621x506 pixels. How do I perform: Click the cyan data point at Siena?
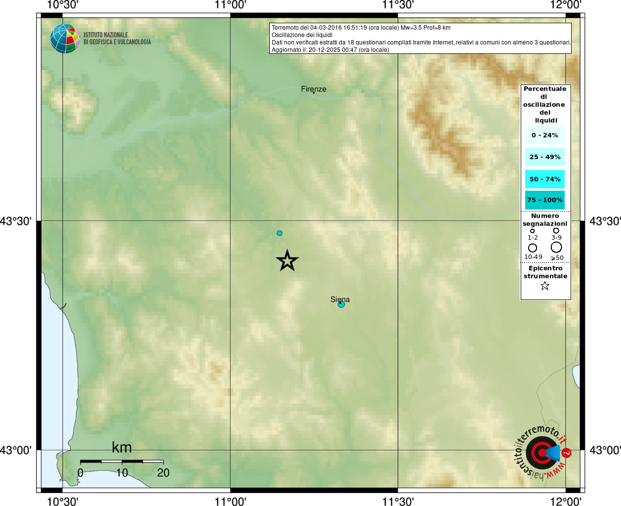pos(341,304)
